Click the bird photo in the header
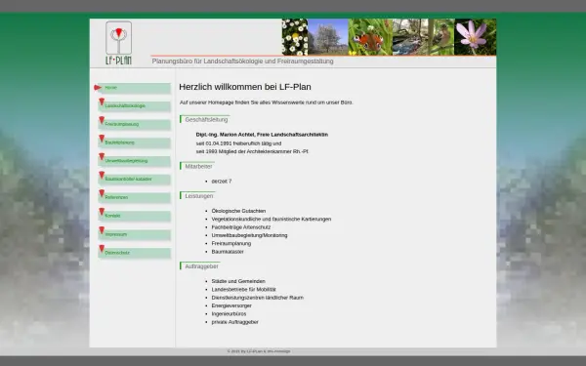 coord(441,37)
